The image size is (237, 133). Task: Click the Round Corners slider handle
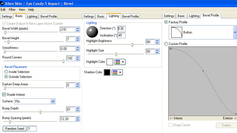(64, 61)
